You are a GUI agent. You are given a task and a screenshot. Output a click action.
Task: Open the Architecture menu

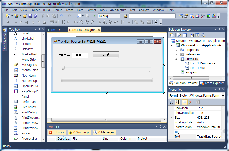[x=118, y=10]
